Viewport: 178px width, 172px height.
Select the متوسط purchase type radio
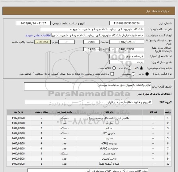point(133,74)
